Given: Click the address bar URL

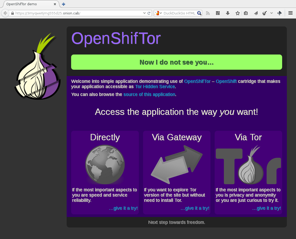Looking at the screenshot, I should point(48,13).
